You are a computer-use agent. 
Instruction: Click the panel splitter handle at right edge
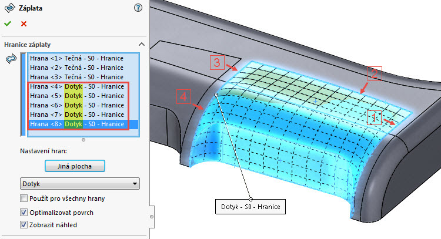tap(152, 217)
